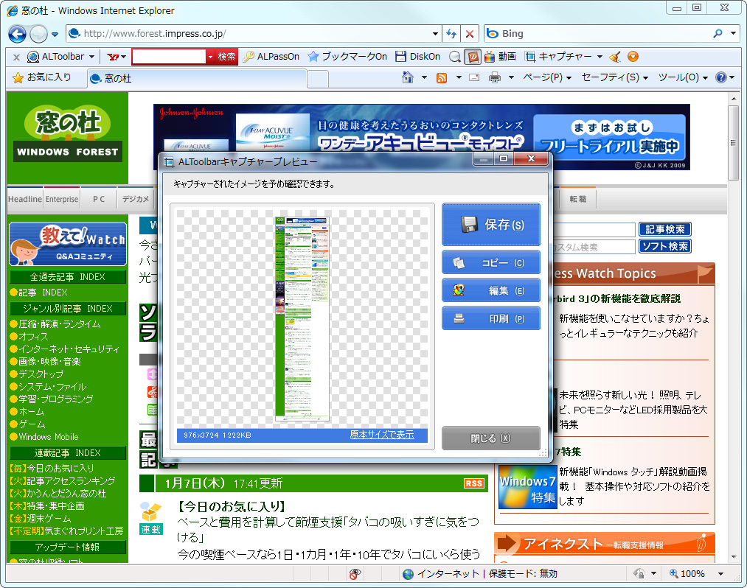The image size is (747, 588).
Task: Open the 原本サイズで表示 link in capture preview
Action: pos(382,435)
